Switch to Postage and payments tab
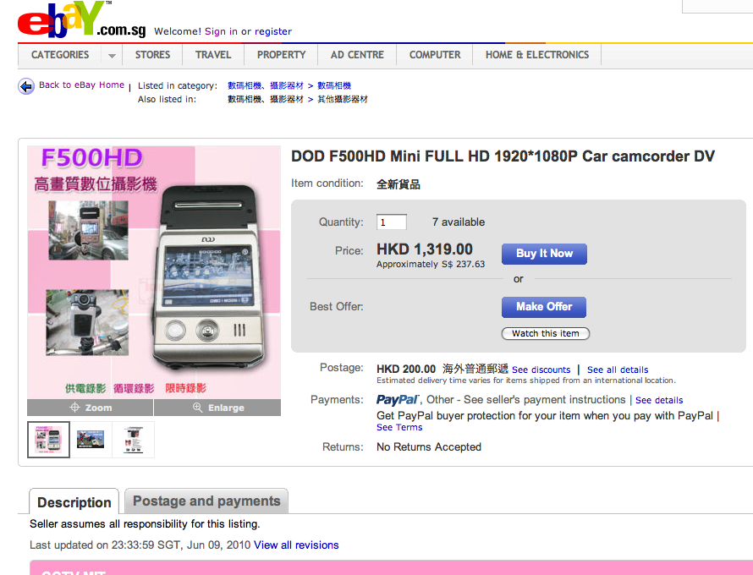753x575 pixels. pyautogui.click(x=206, y=501)
